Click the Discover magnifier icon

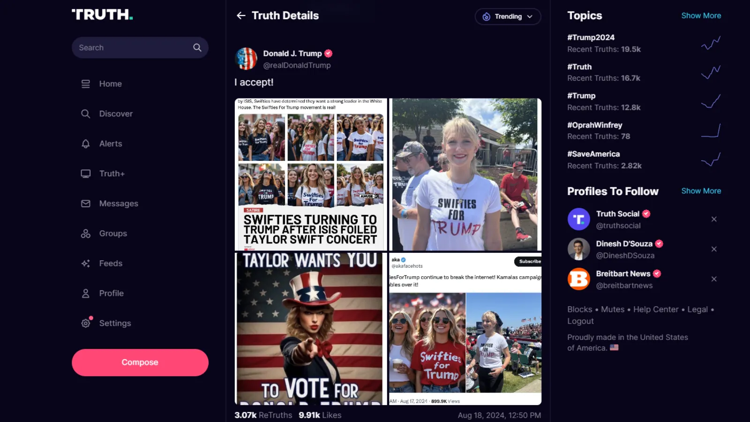point(85,114)
